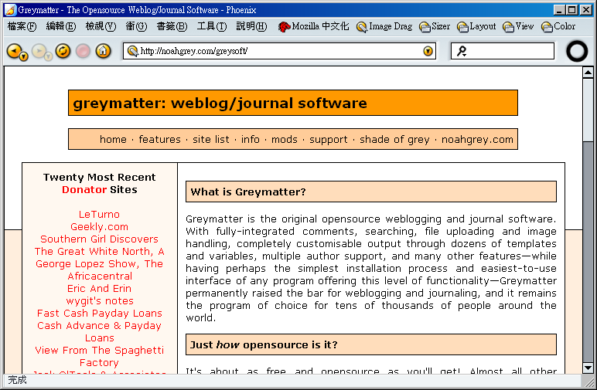
Task: Reload the page with the Refresh button
Action: pos(63,50)
